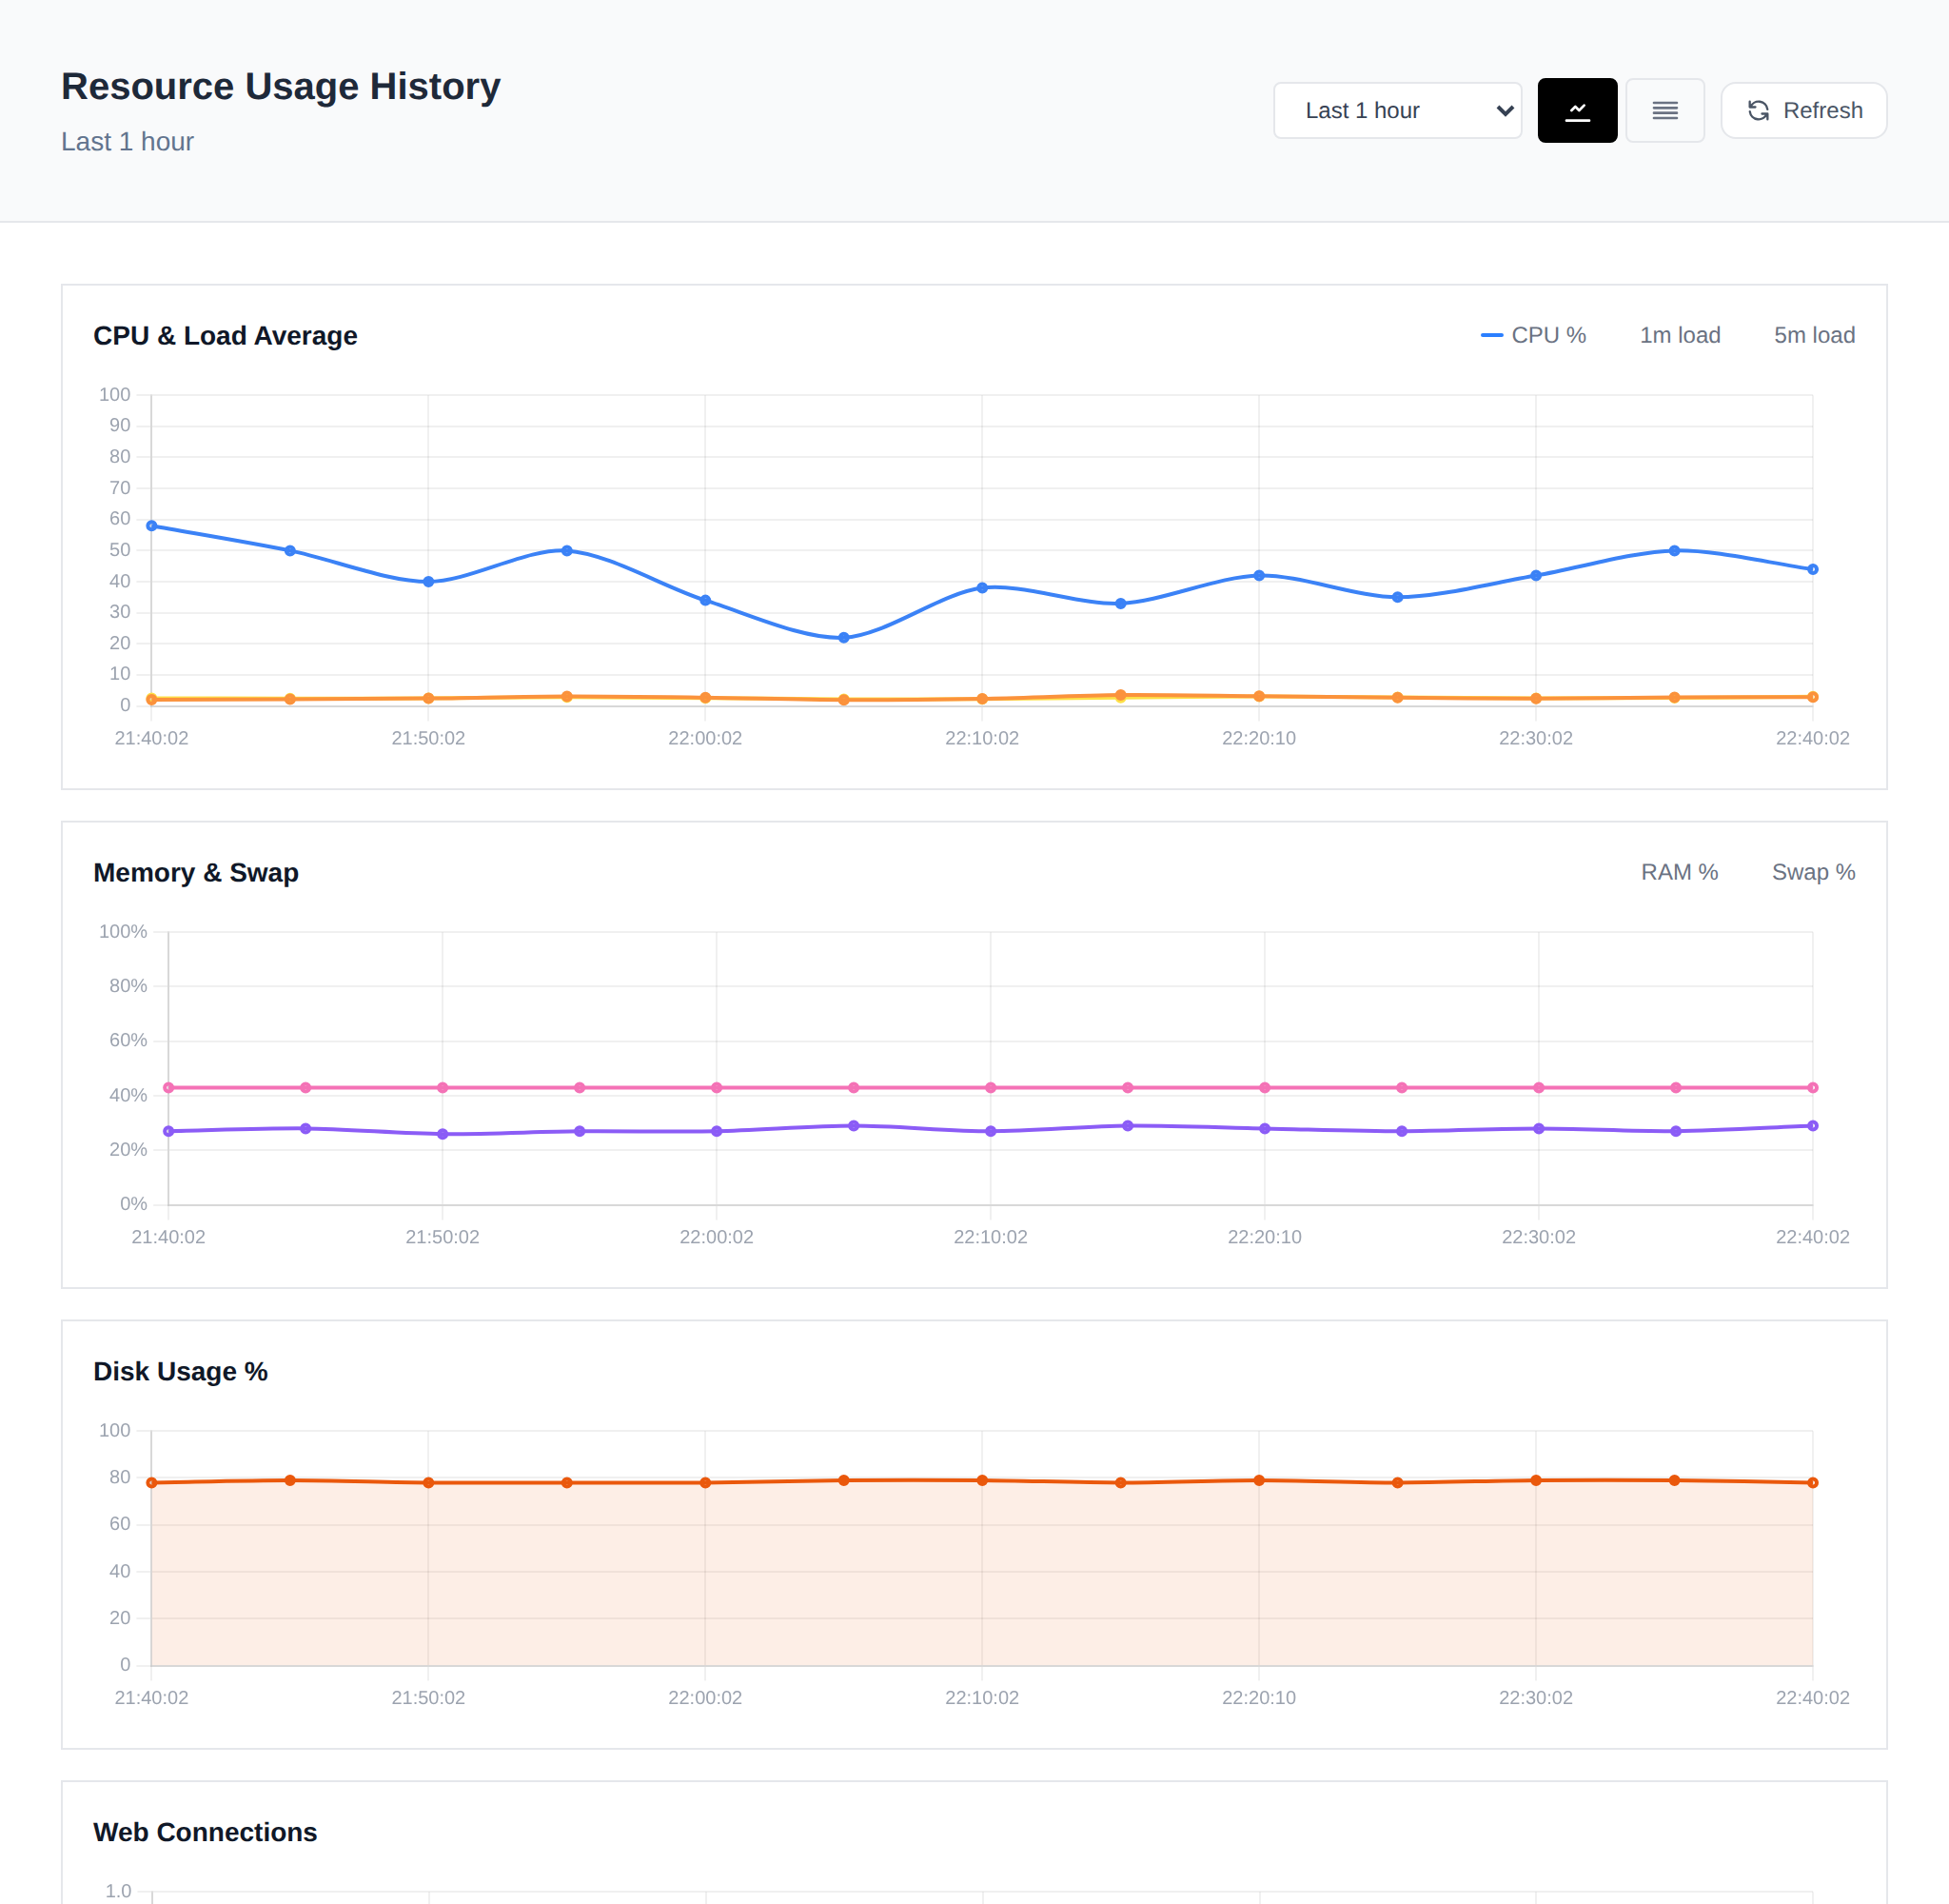This screenshot has height=1904, width=1949.
Task: Toggle the CPU % legend series
Action: coord(1533,335)
